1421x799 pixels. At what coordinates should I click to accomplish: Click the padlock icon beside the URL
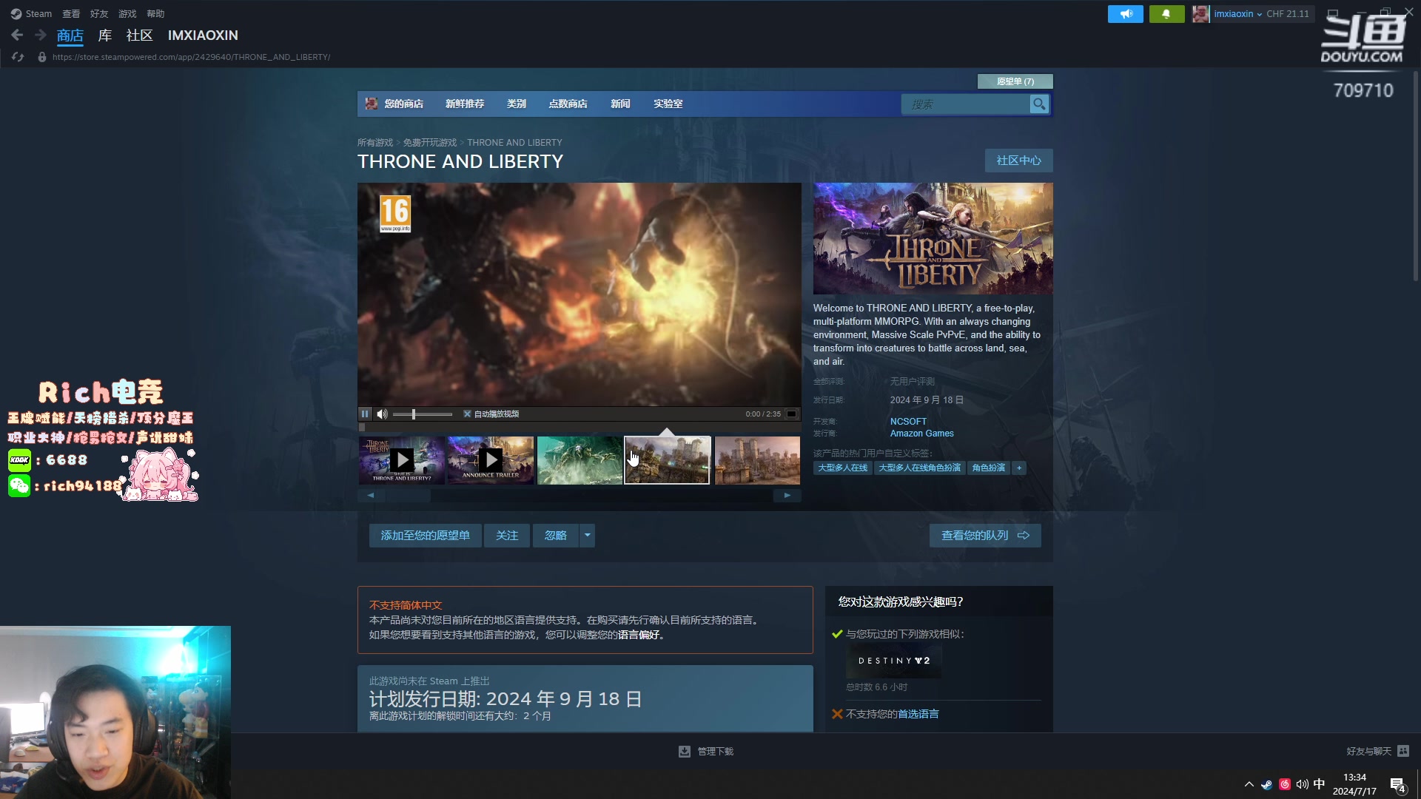click(x=42, y=57)
